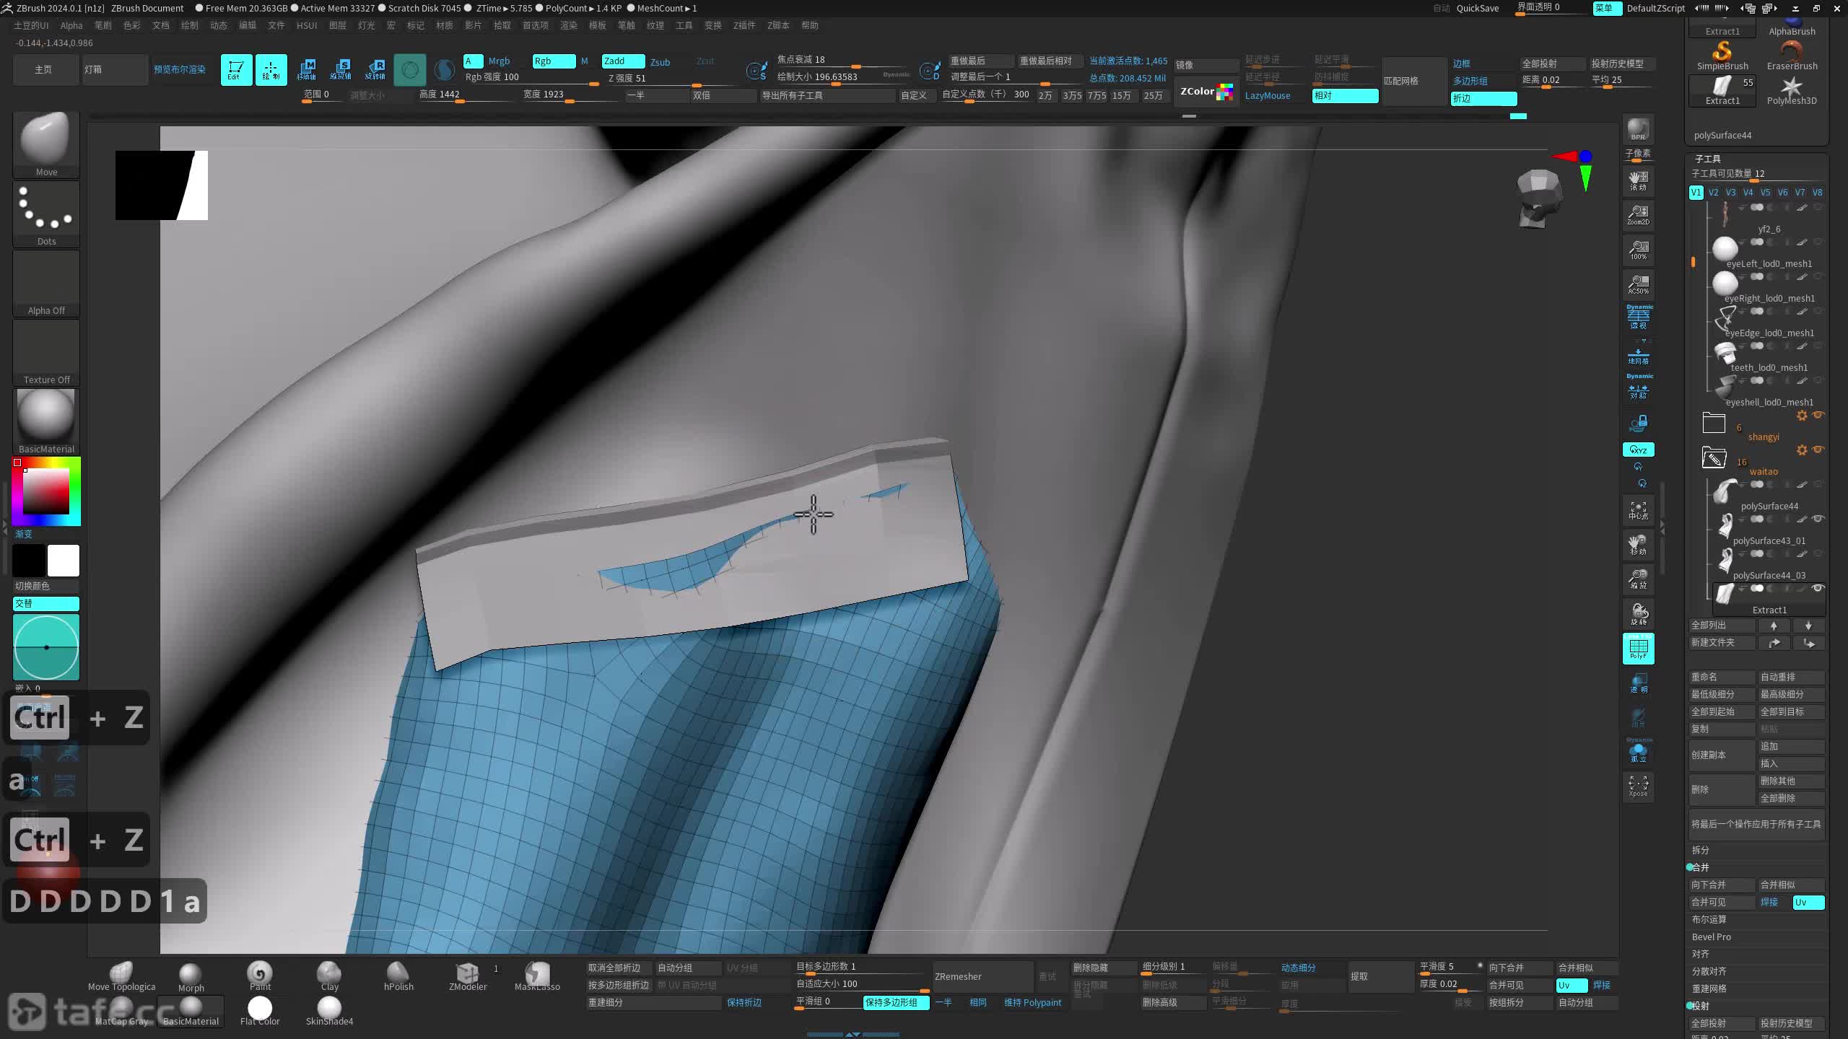The height and width of the screenshot is (1039, 1848).
Task: Toggle the Mrgb mode
Action: (x=499, y=61)
